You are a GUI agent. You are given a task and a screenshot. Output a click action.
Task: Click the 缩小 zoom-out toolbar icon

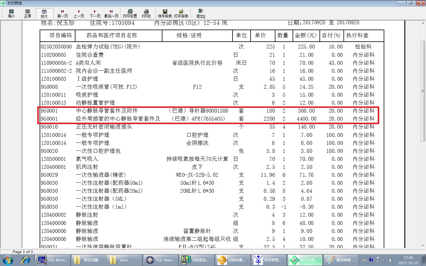click(11, 14)
